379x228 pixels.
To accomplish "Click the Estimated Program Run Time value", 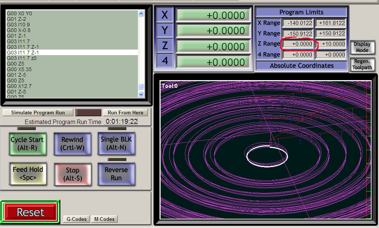I will pos(121,121).
